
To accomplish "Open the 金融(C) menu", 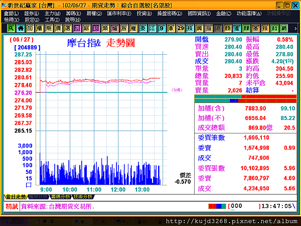I will coord(224,14).
